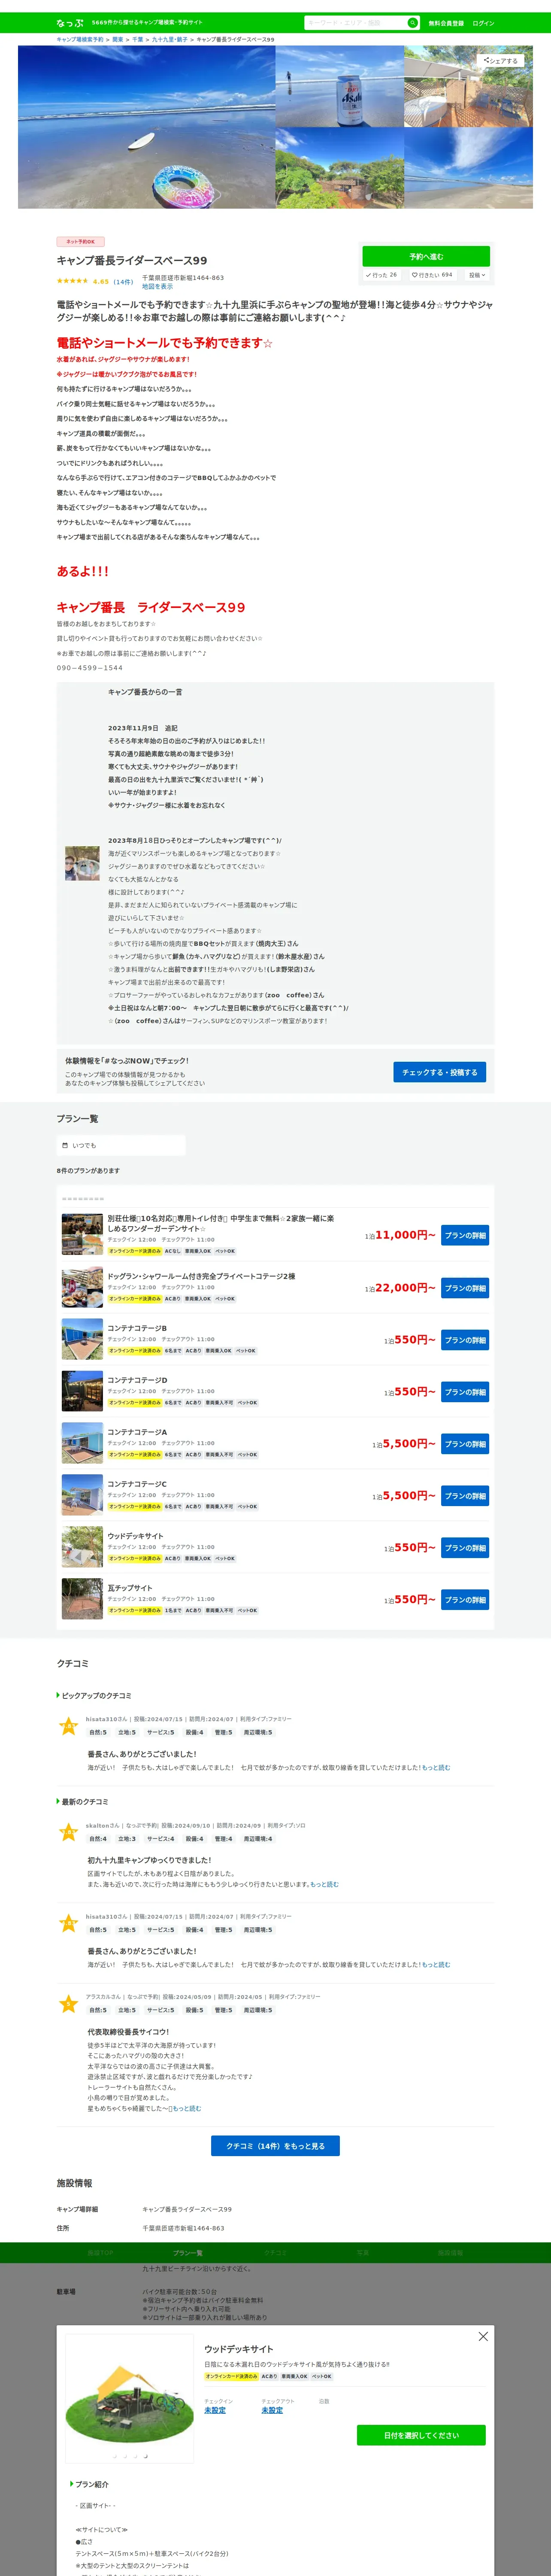Click the 瓦チップサイト plan thumbnail
The height and width of the screenshot is (2576, 551).
coord(82,1599)
